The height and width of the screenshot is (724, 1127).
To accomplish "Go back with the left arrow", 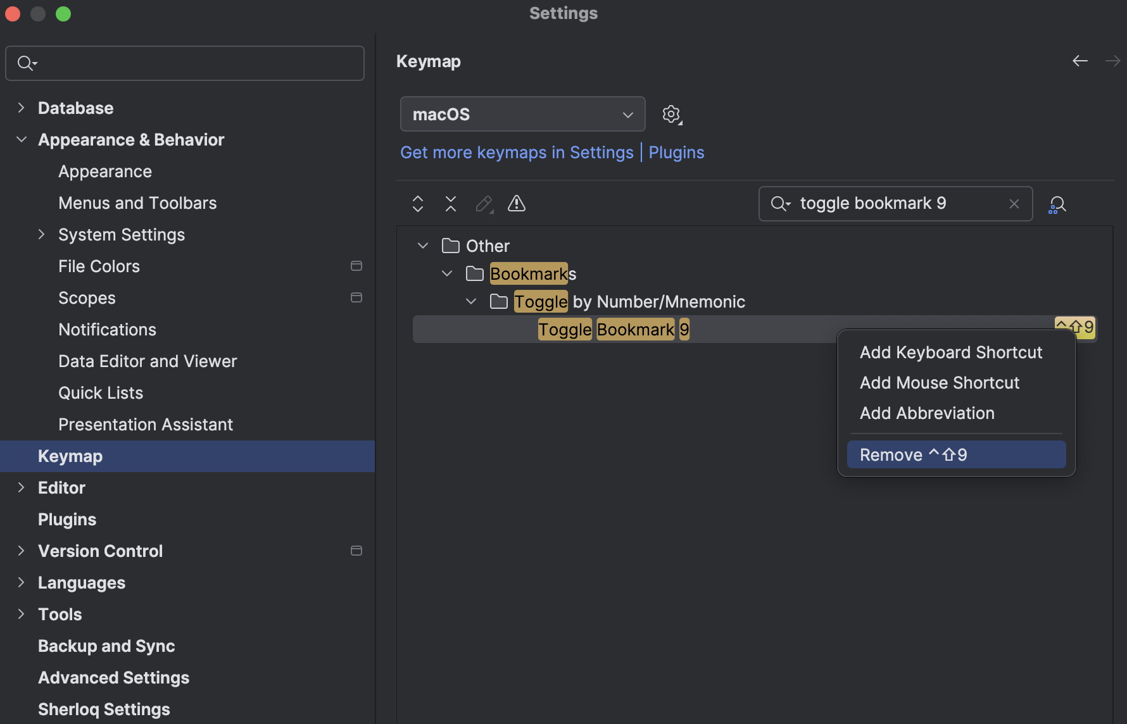I will tap(1080, 61).
